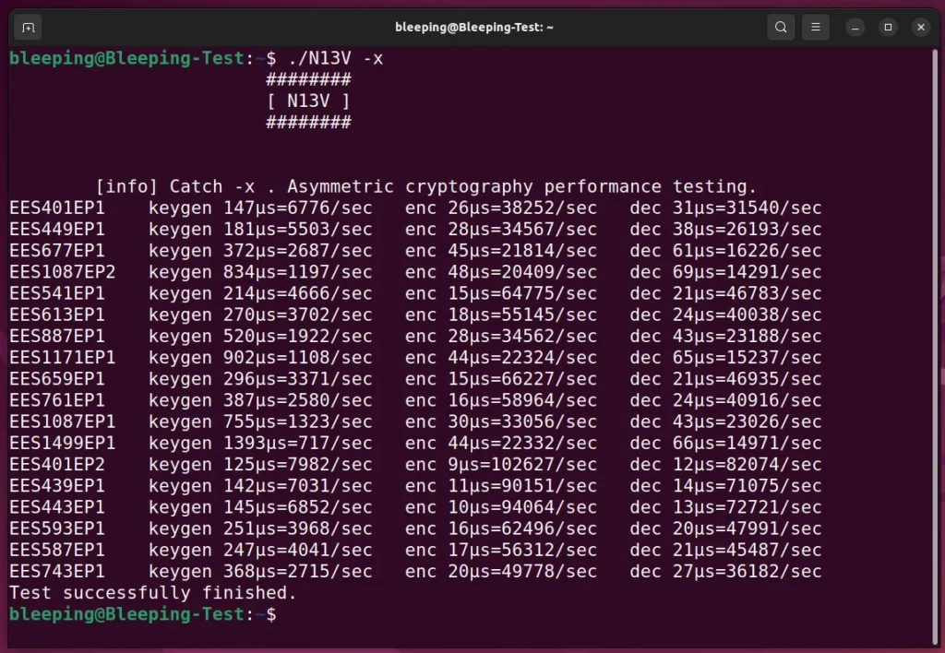Click enc value 20µs=49778/sec
Screen dimensions: 945x653
point(522,572)
